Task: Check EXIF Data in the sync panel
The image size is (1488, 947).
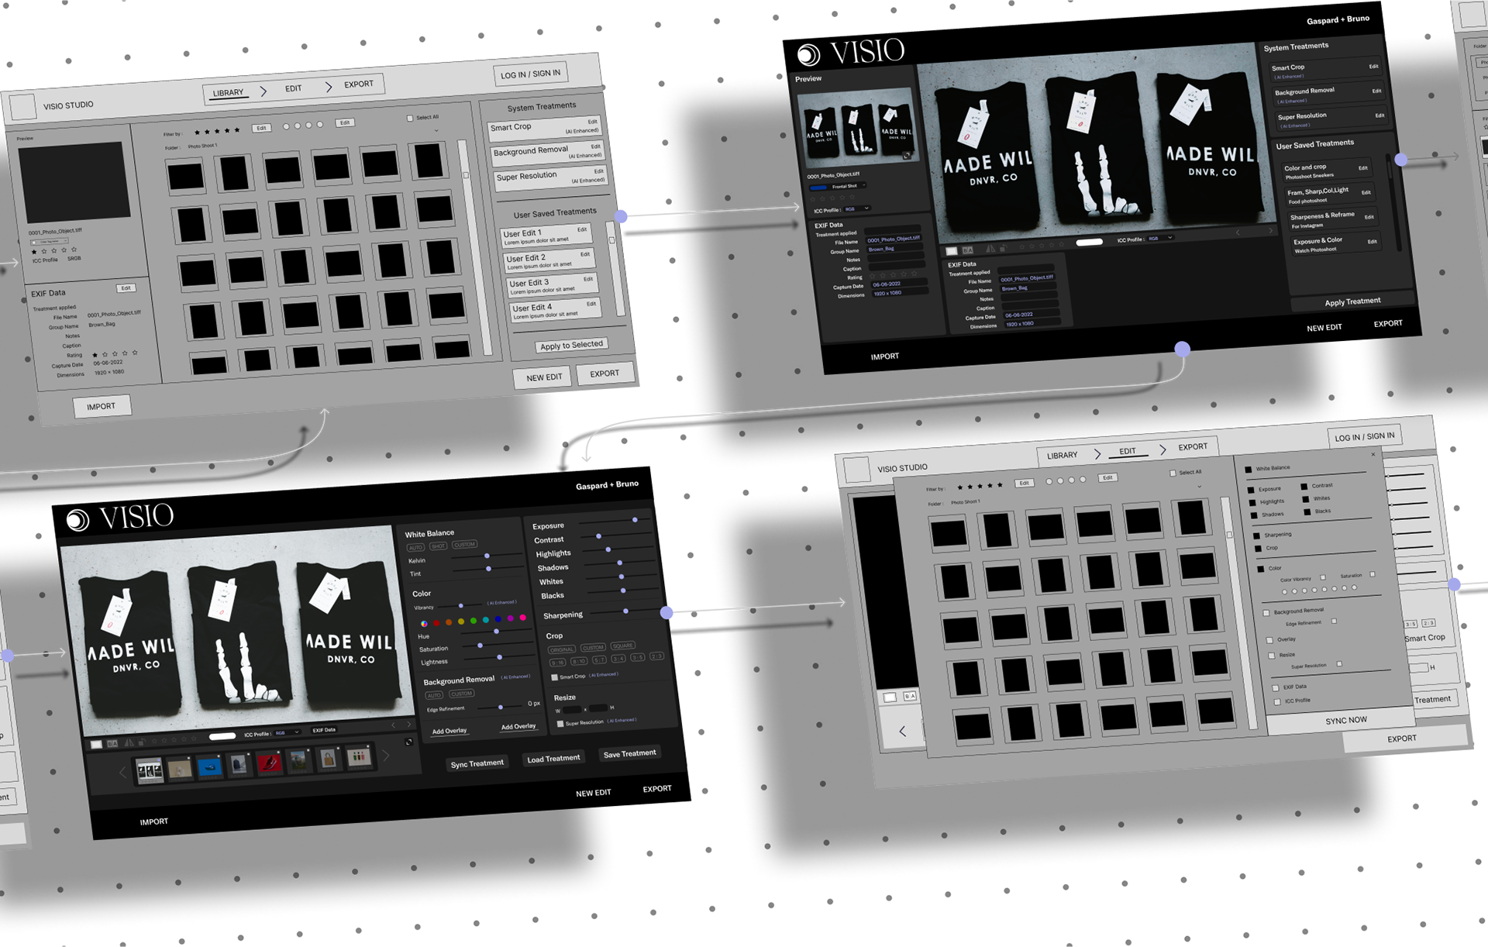Action: [x=1276, y=687]
